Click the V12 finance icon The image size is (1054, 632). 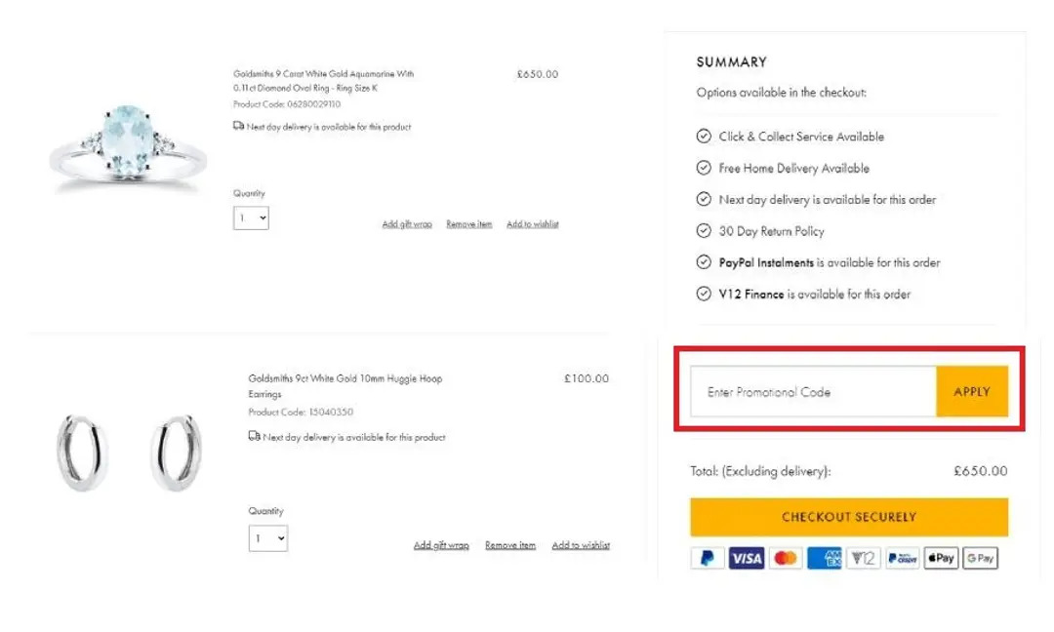[864, 559]
